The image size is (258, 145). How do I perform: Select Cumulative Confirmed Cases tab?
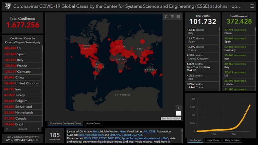click(x=65, y=124)
